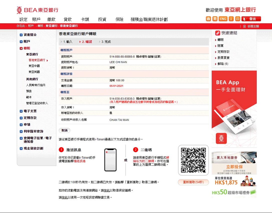272x213 pixels.
Task: Click the red 推送訊息 link
Action: click(80, 161)
